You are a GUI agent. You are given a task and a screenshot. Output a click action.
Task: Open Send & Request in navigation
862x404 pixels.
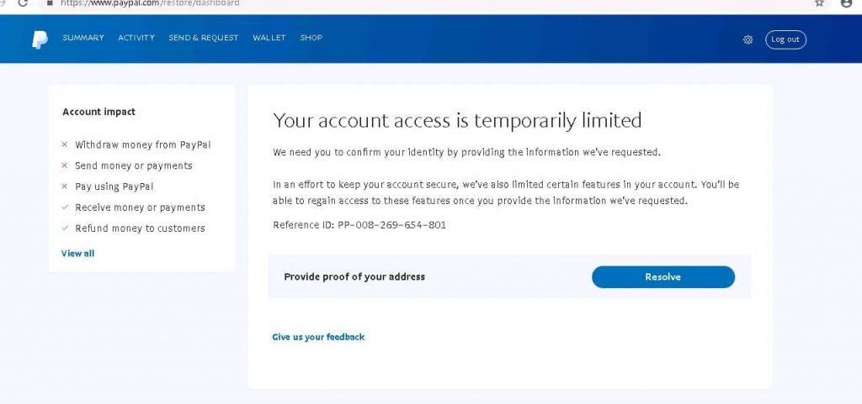204,38
